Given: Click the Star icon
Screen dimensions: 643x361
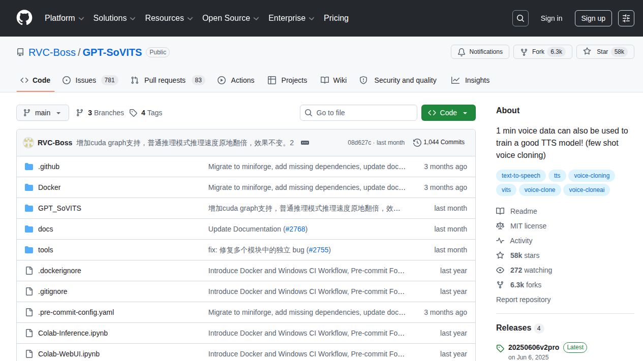Looking at the screenshot, I should (x=587, y=52).
